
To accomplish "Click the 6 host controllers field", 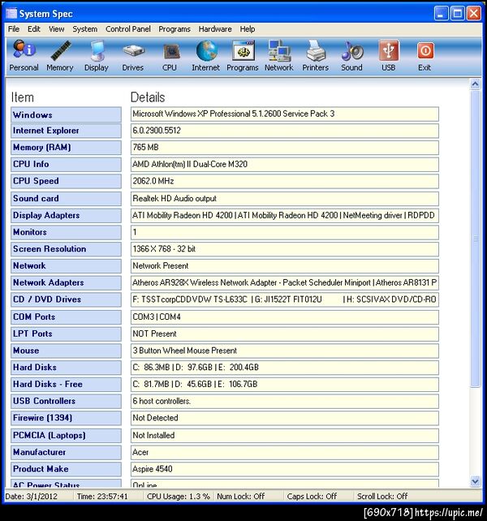I will 285,402.
